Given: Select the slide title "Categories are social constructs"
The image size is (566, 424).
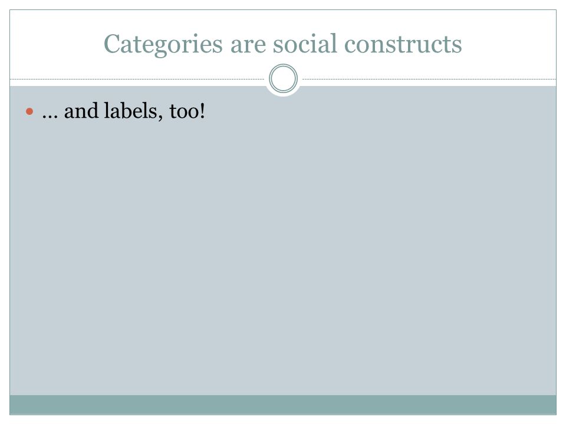Looking at the screenshot, I should [x=282, y=44].
